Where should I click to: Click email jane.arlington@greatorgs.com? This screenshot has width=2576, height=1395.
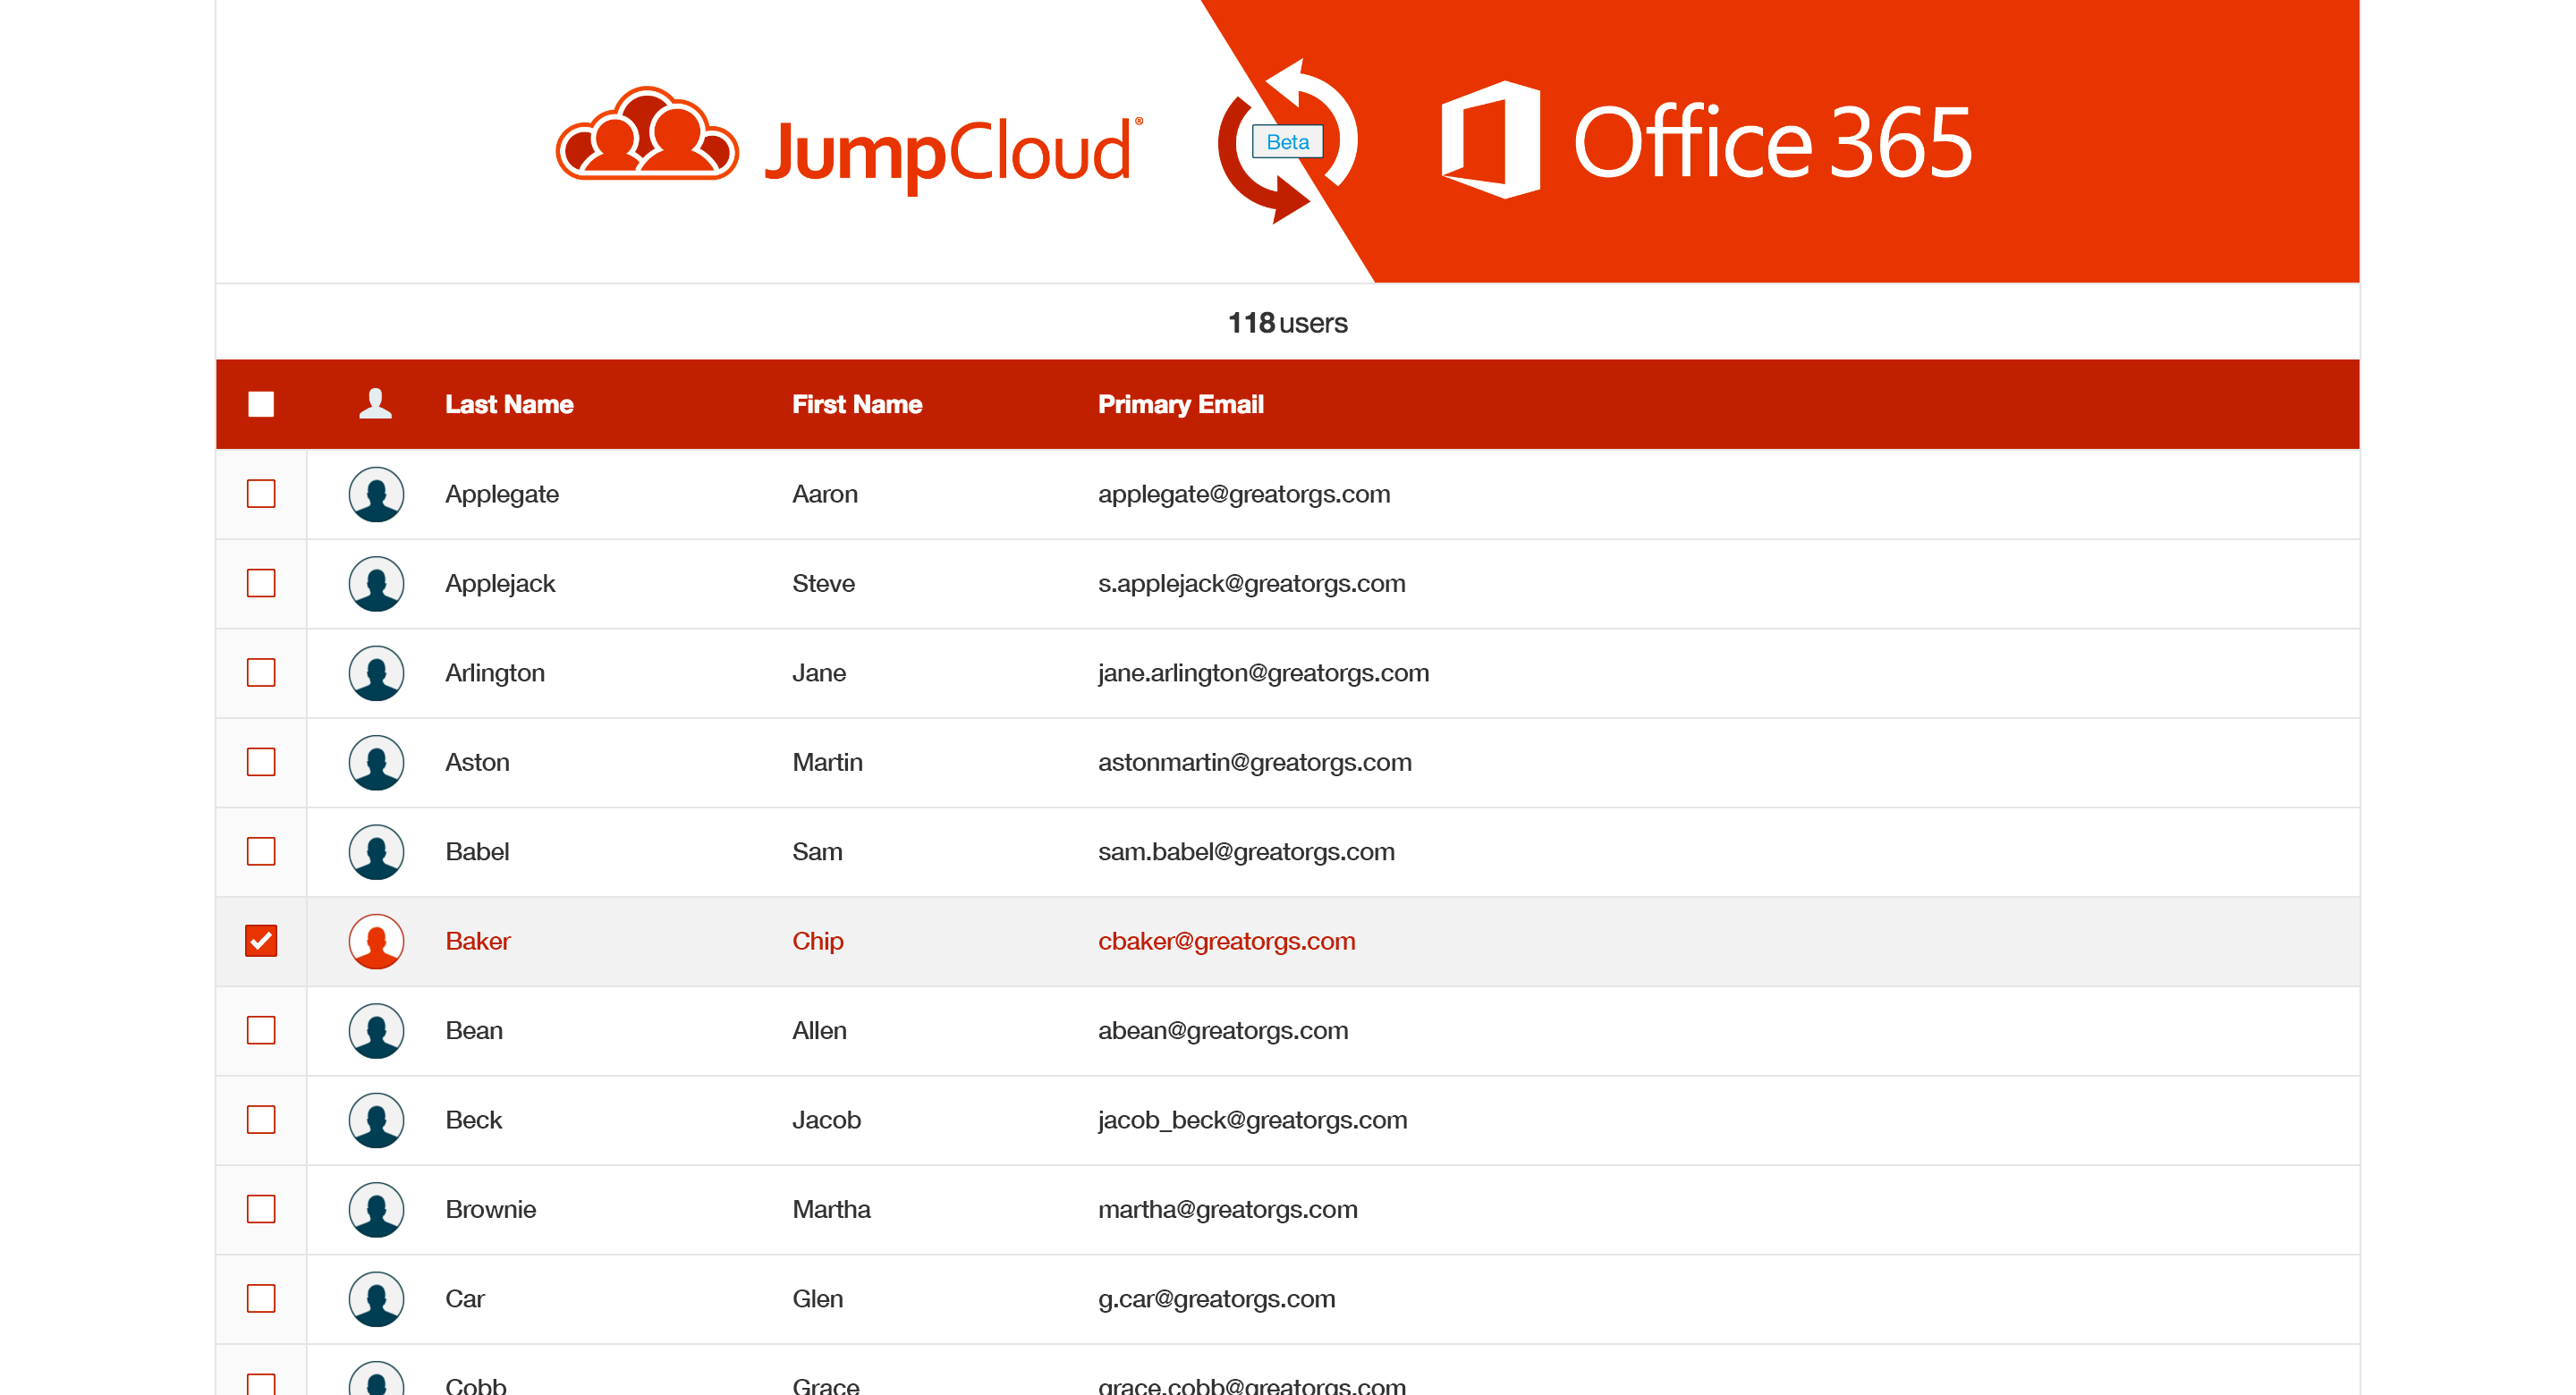click(1263, 673)
